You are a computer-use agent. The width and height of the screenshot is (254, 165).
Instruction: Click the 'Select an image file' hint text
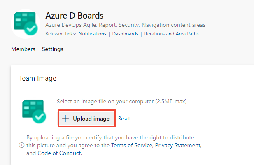[x=122, y=101]
